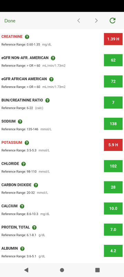Image resolution: width=124 pixels, height=277 pixels.
Task: Tap the Android back navigation button
Action: tap(26, 270)
